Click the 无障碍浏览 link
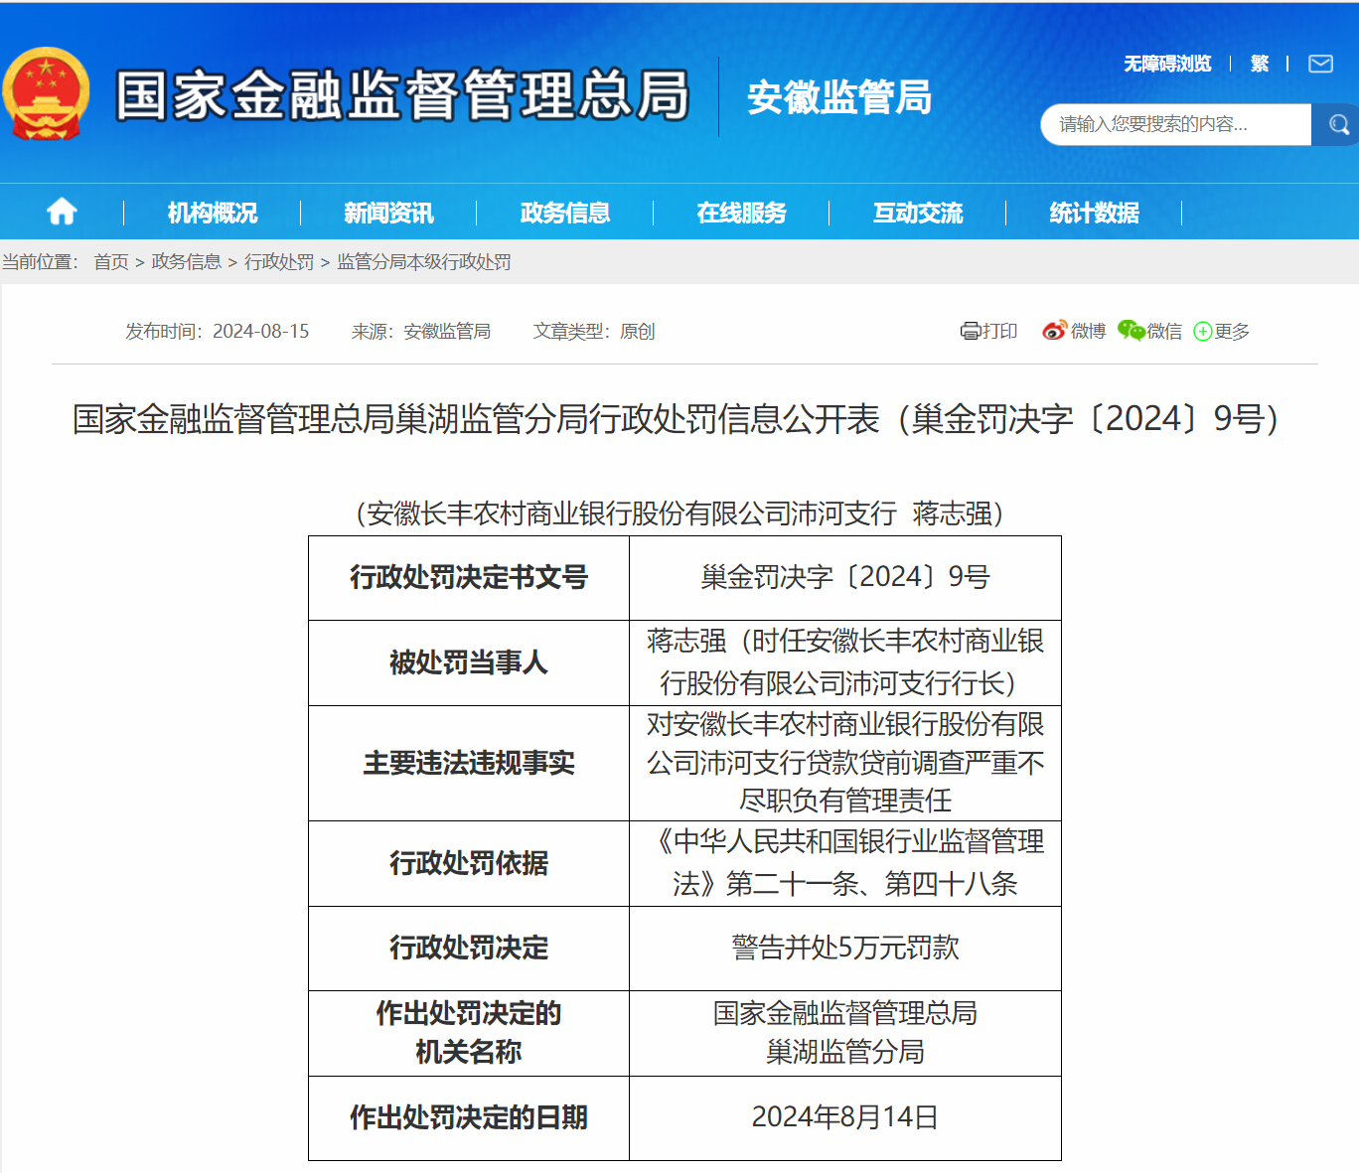 1167,64
